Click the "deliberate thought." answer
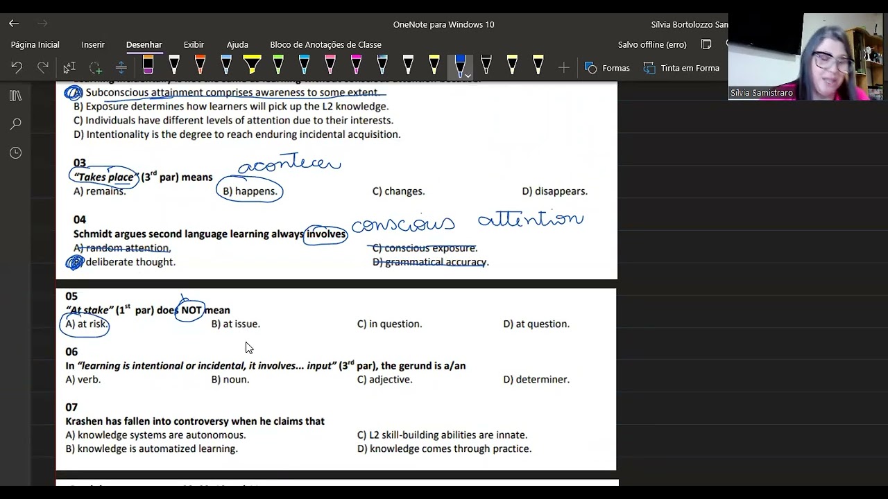 pos(130,262)
